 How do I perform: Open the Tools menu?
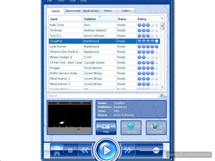(72, 1)
